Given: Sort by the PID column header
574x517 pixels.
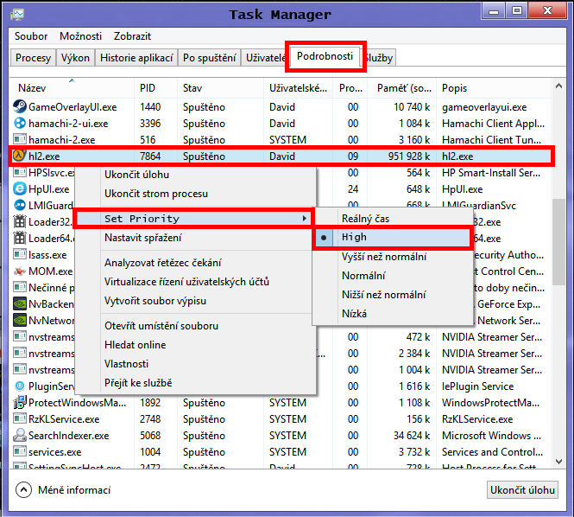Looking at the screenshot, I should (x=155, y=88).
